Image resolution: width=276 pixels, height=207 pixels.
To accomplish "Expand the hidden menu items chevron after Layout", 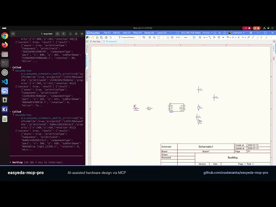I will point(170,33).
